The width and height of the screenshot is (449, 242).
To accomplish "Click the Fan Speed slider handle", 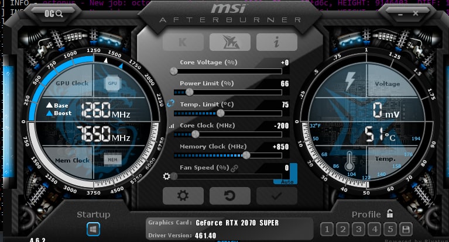I will click(x=174, y=176).
